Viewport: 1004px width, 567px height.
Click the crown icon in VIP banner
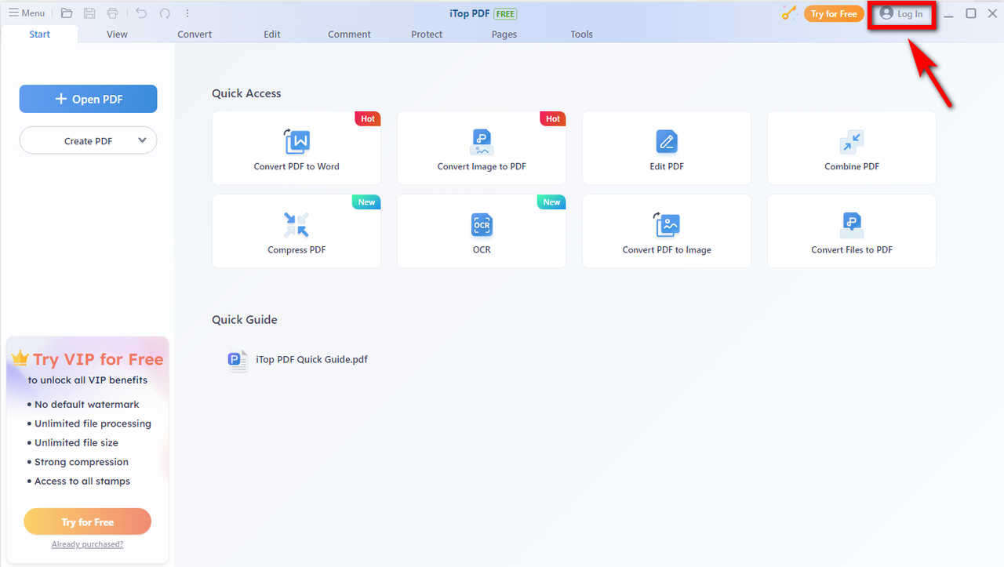coord(20,358)
